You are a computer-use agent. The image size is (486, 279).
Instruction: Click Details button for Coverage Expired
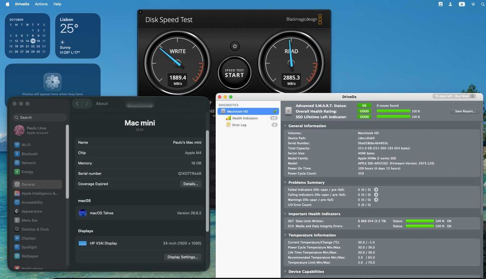coord(191,184)
